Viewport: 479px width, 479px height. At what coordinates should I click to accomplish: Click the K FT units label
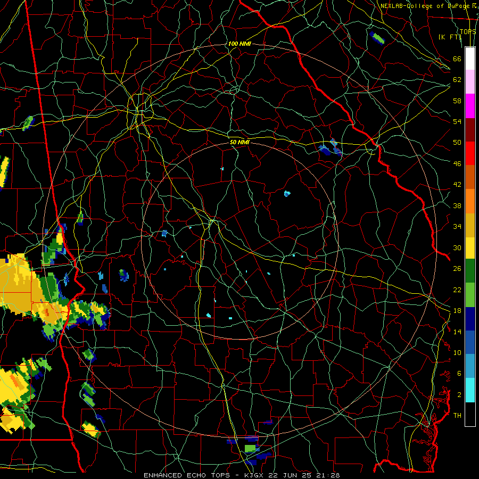point(450,37)
